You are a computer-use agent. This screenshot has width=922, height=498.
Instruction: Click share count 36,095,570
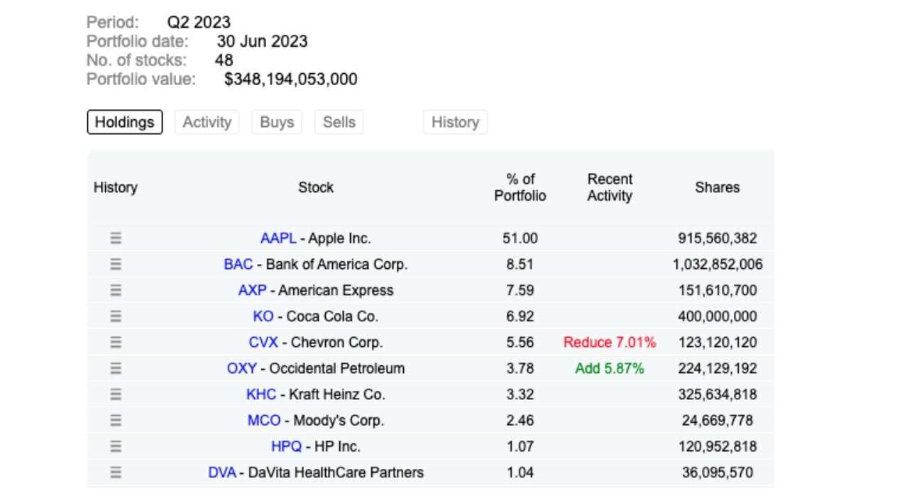click(x=718, y=472)
